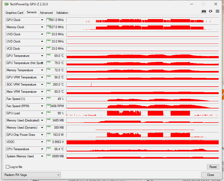Click the refresh icon in the toolbar
This screenshot has height=181, width=224.
tap(210, 11)
